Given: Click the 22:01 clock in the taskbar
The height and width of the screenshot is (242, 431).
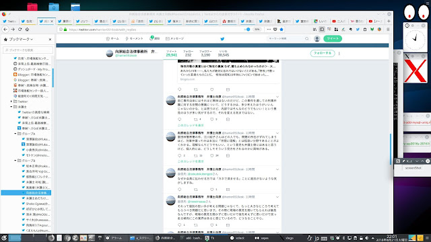Looking at the screenshot, I should point(392,236).
